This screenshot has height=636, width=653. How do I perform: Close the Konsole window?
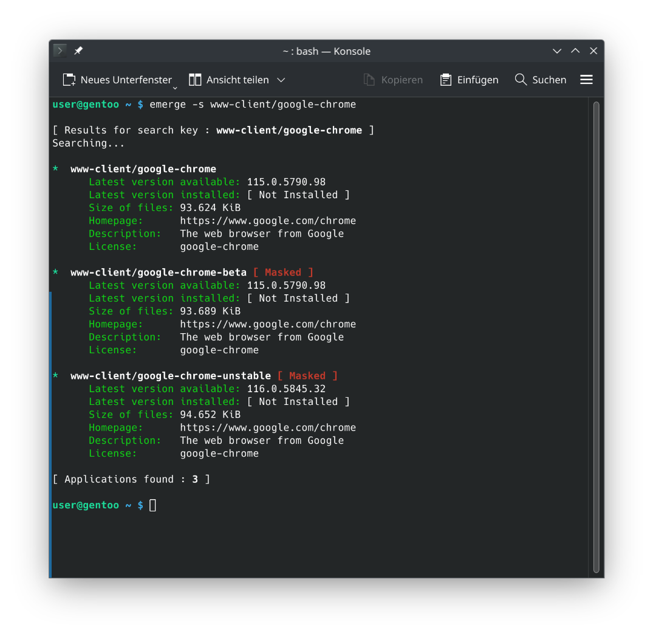[x=593, y=51]
